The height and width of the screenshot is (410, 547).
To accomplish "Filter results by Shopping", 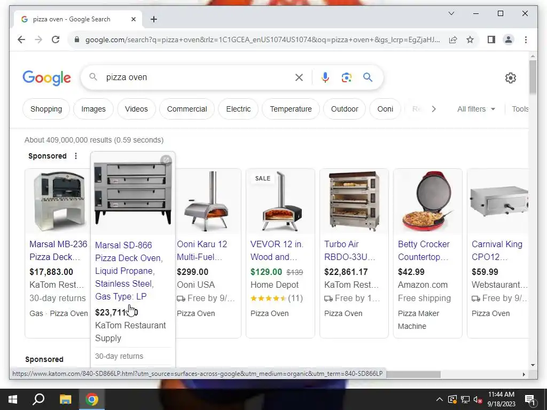I will (46, 109).
